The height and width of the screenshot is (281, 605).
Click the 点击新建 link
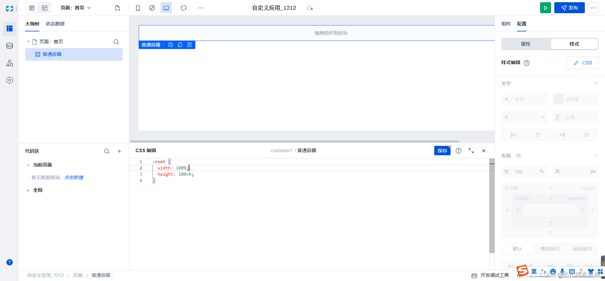(x=74, y=178)
